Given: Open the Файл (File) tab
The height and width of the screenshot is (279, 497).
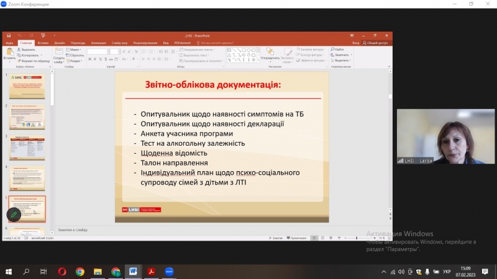Looking at the screenshot, I should (x=9, y=43).
